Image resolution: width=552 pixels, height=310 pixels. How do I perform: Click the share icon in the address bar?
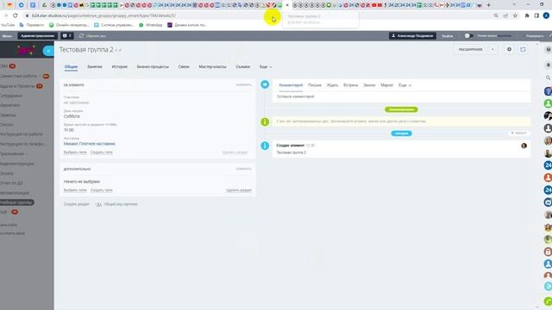click(505, 15)
